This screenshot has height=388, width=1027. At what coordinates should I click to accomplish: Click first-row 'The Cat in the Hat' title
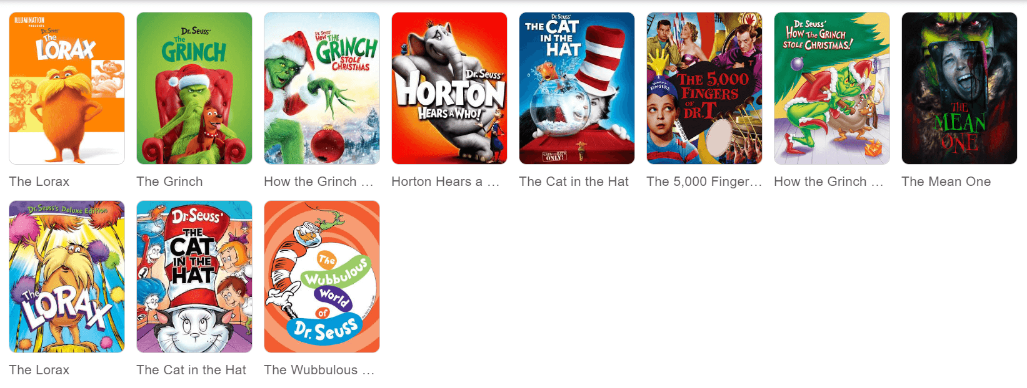coord(574,182)
